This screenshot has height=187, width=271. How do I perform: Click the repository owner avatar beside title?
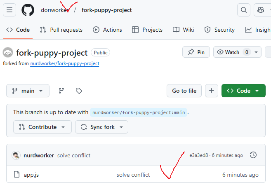coord(8,52)
